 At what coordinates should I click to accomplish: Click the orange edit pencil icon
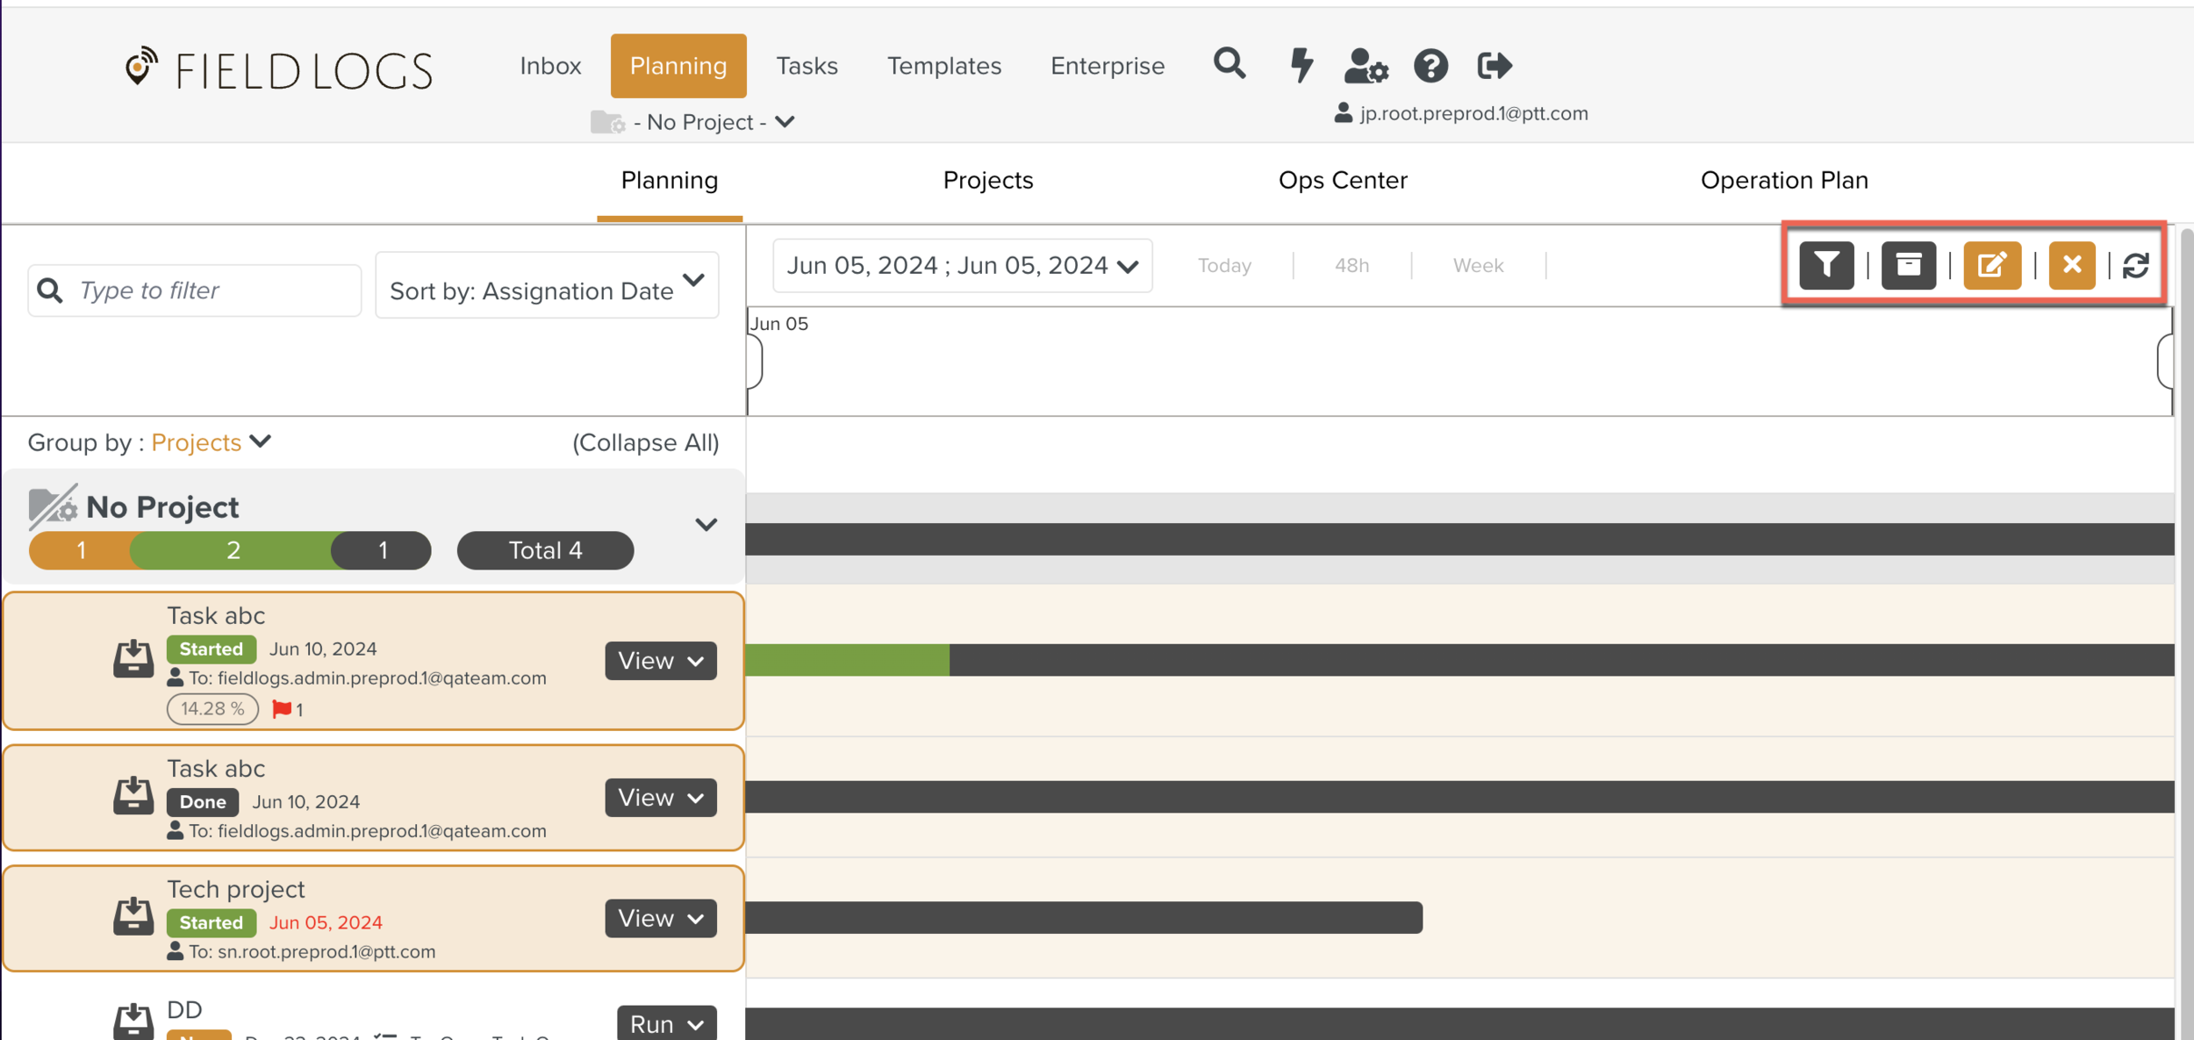1991,265
